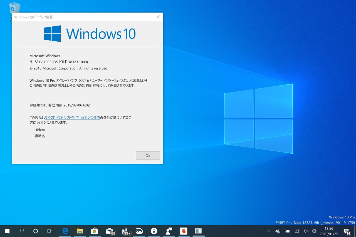Open the Start menu

click(x=7, y=231)
